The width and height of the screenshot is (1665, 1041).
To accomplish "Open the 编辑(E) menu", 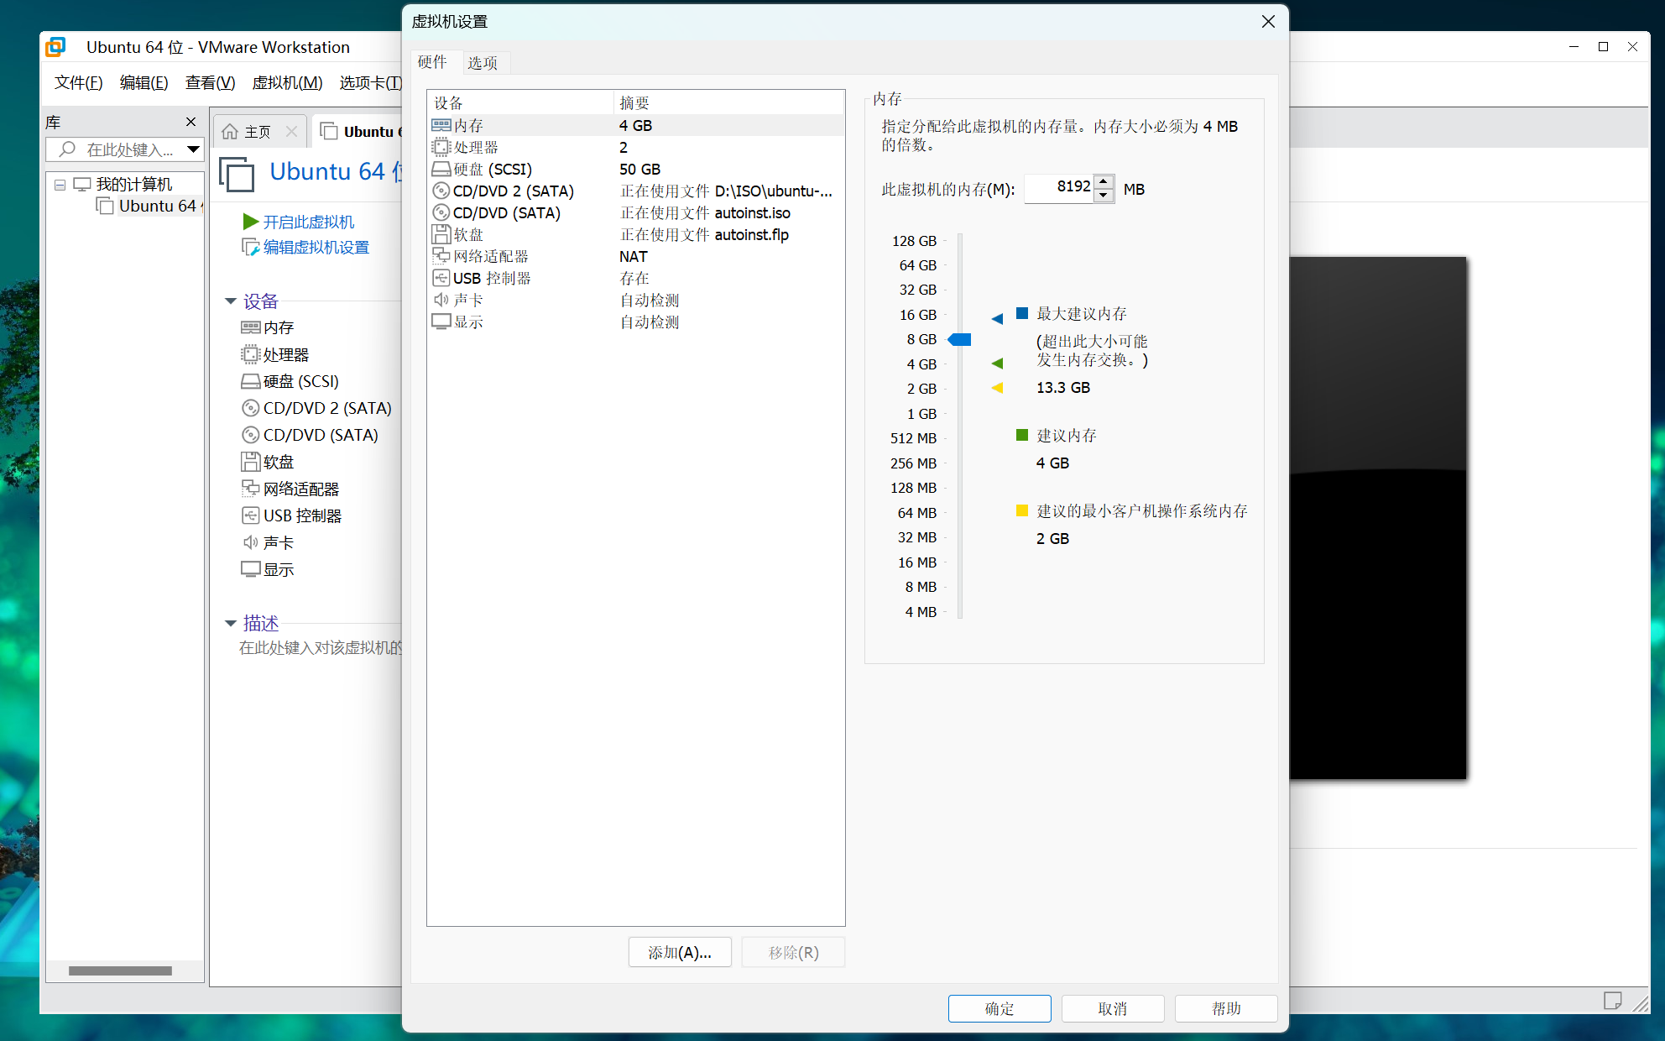I will (144, 82).
